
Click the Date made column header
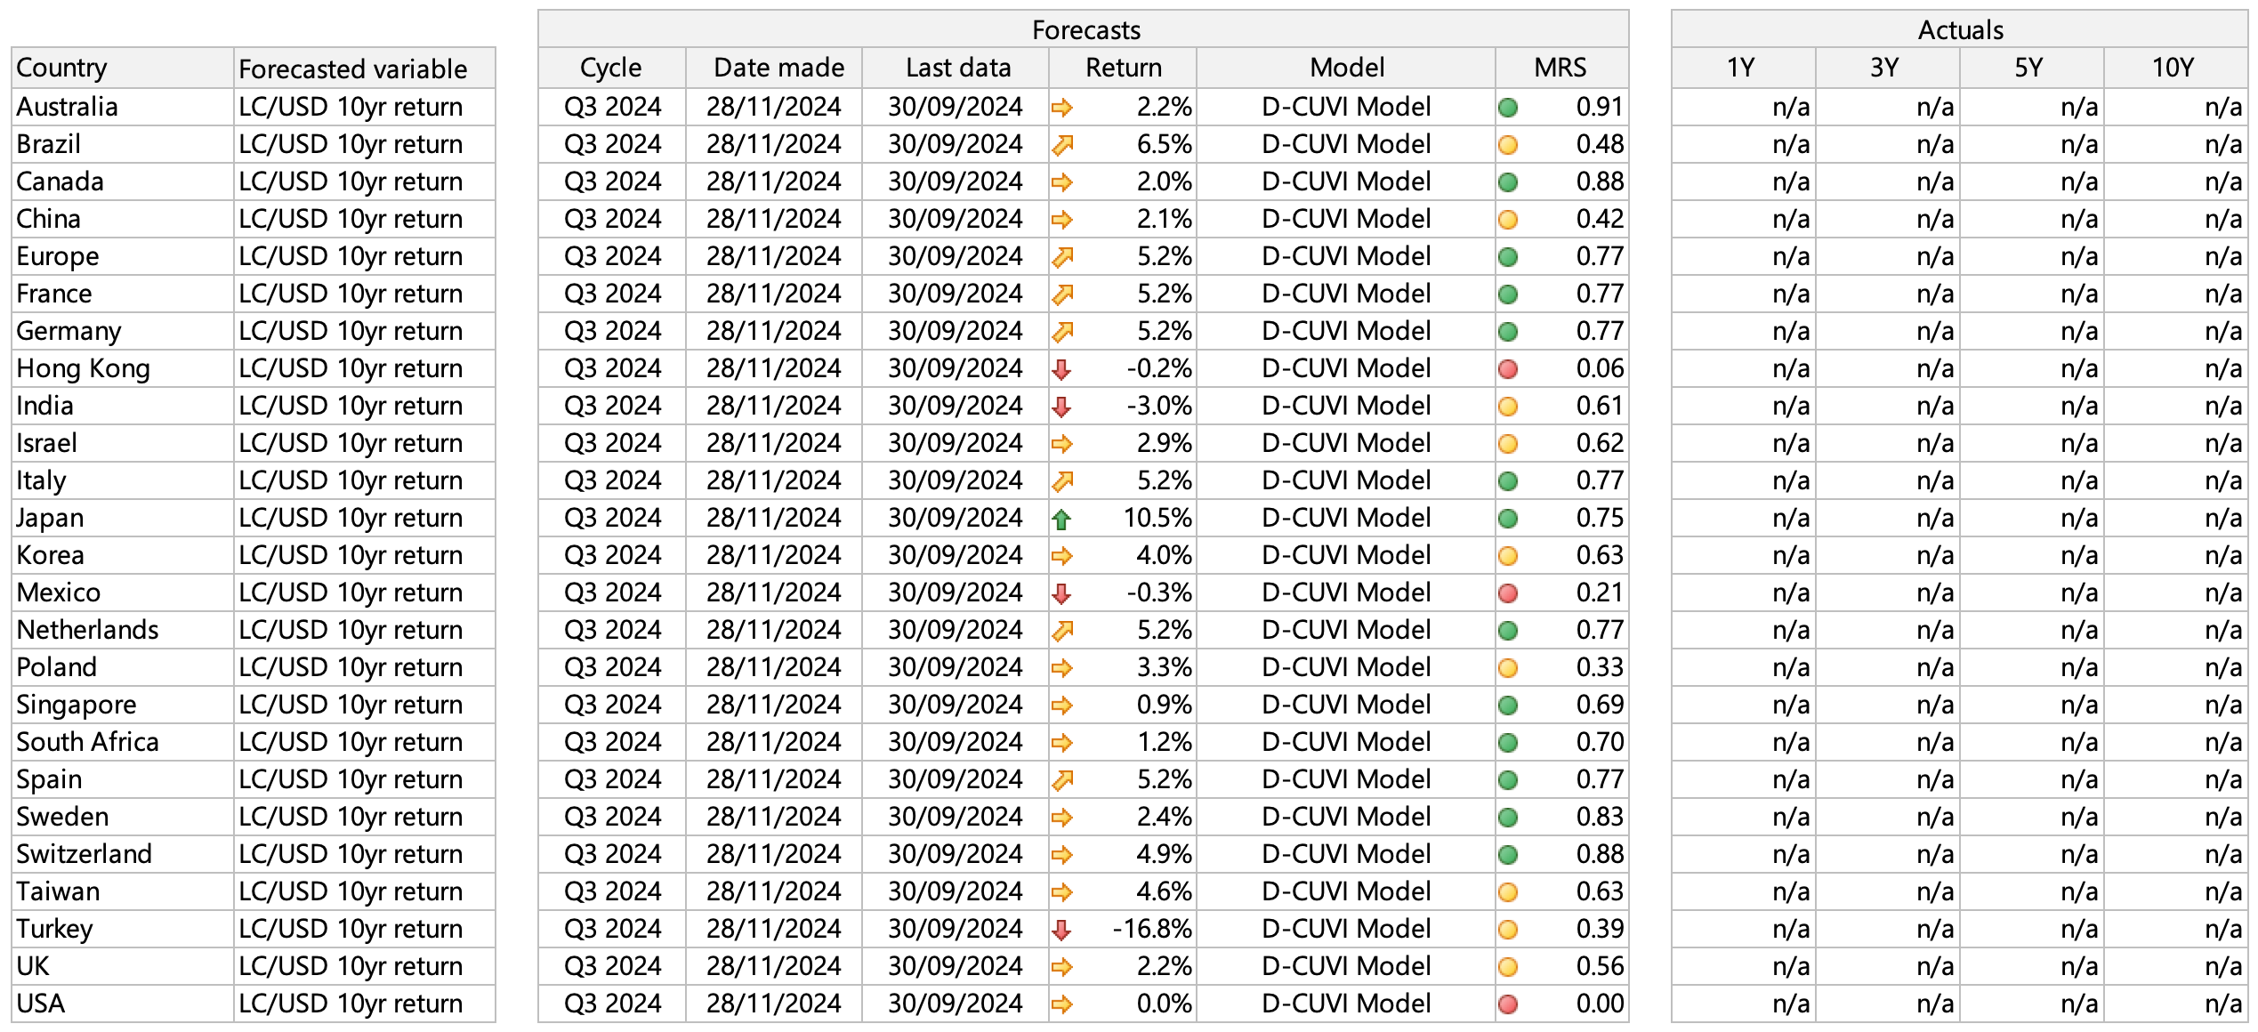778,68
